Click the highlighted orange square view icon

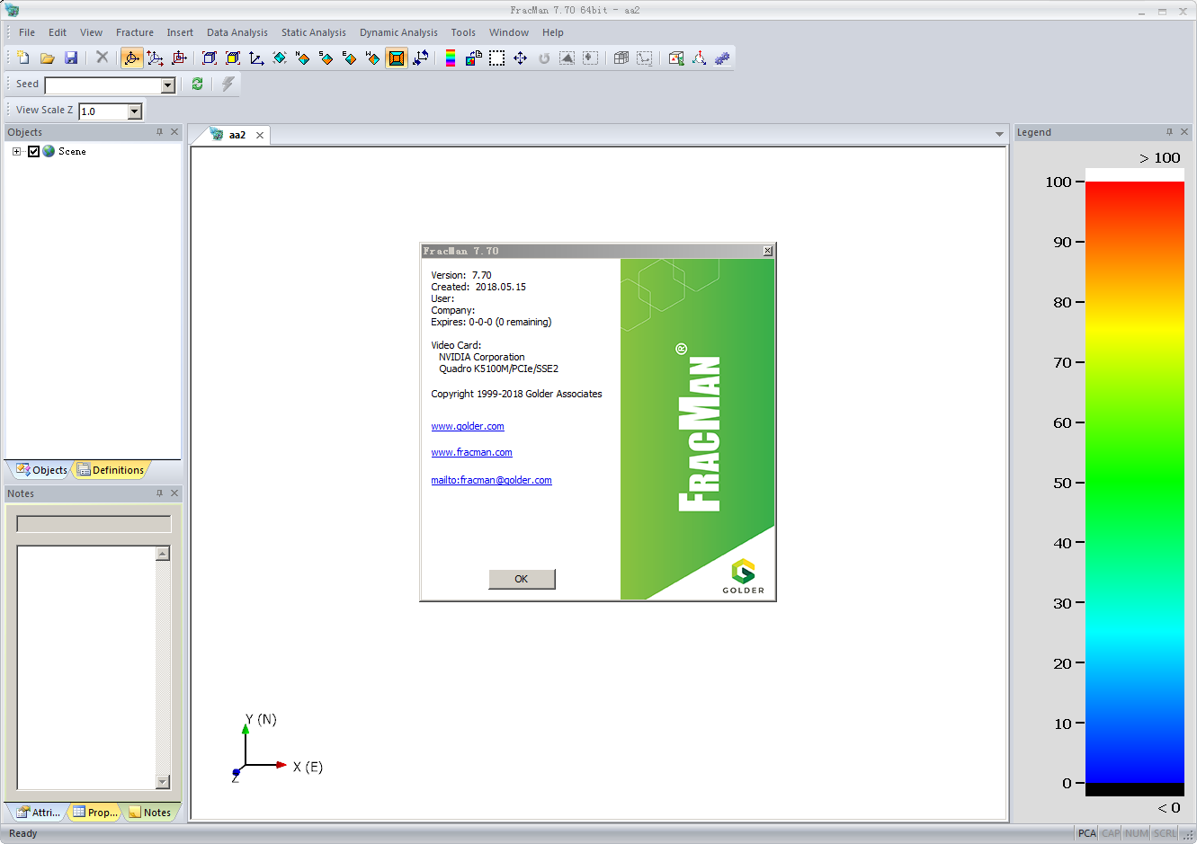397,58
